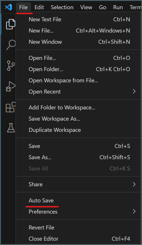Select Open Folder... entry
The image size is (142, 245).
[79, 69]
